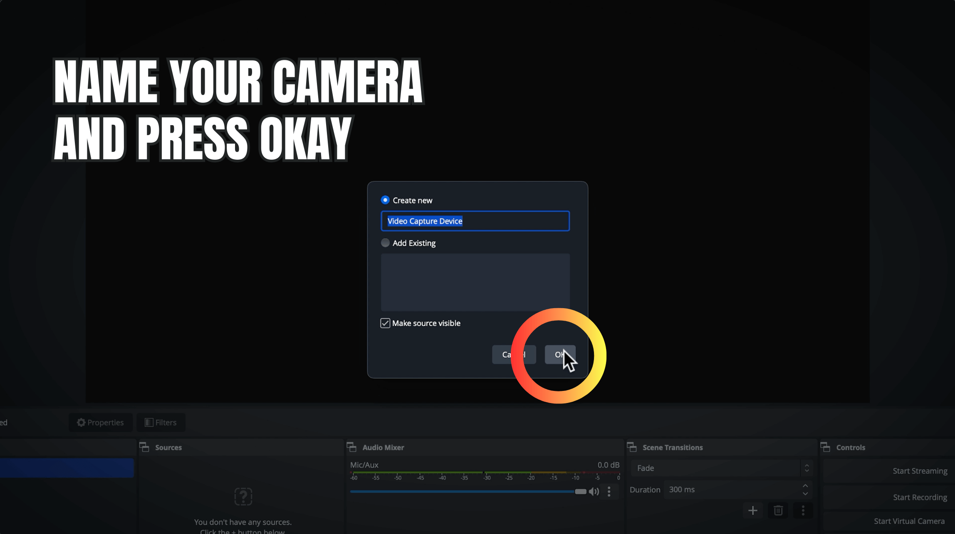Screen dimensions: 955x534
Task: Click the Scene Transitions dock icon
Action: [632, 447]
